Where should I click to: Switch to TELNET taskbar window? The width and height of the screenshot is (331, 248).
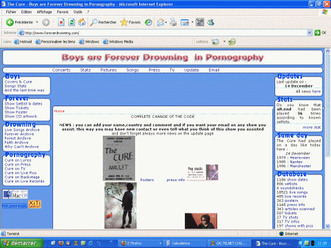[228, 243]
